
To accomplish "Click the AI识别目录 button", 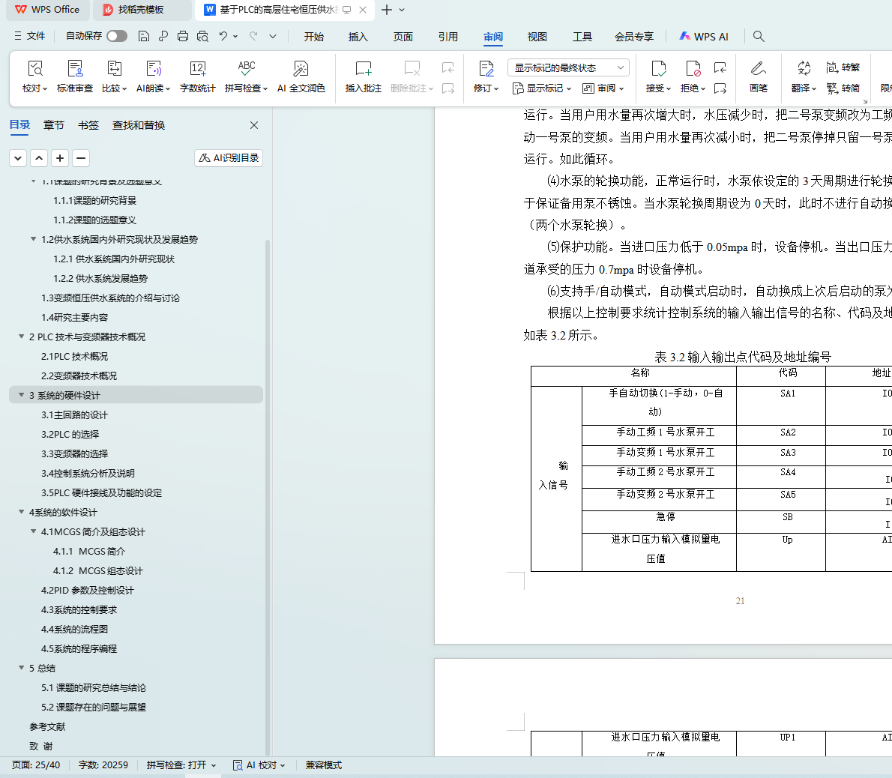I will pyautogui.click(x=229, y=158).
